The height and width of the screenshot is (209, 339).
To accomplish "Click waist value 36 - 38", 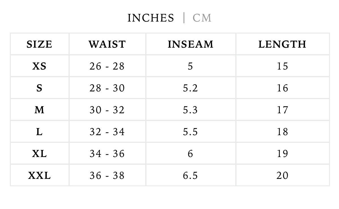I will pyautogui.click(x=107, y=175).
